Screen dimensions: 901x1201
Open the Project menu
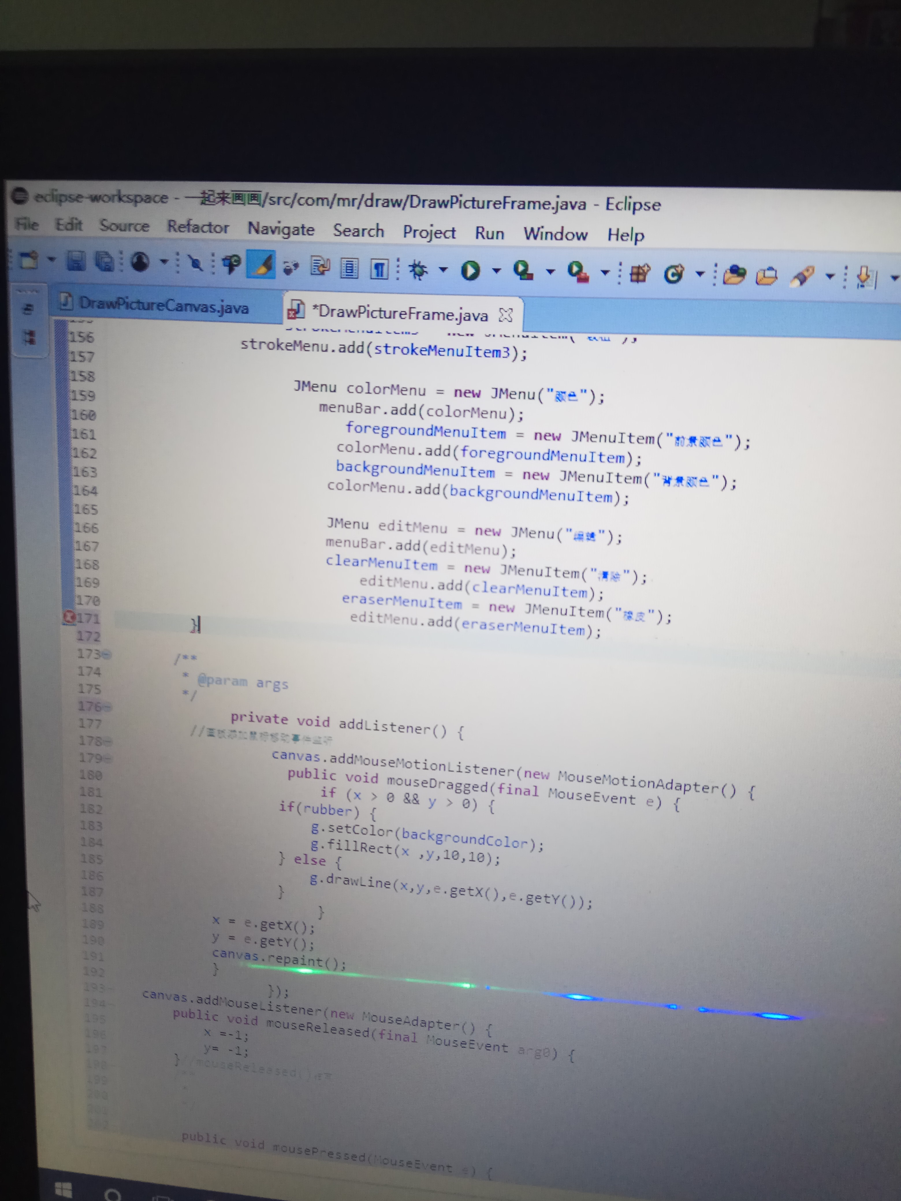429,232
